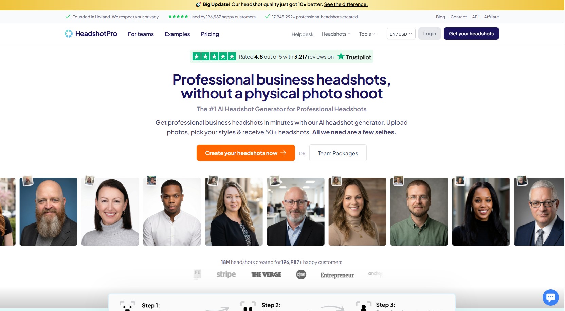Screen dimensions: 565x311
Task: Click the Stripe logo
Action: click(x=226, y=274)
